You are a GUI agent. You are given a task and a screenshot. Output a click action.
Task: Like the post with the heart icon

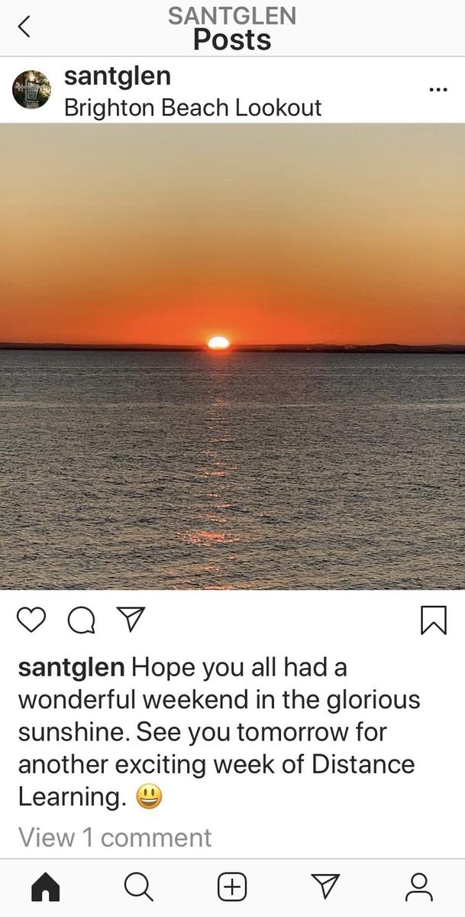pyautogui.click(x=31, y=620)
